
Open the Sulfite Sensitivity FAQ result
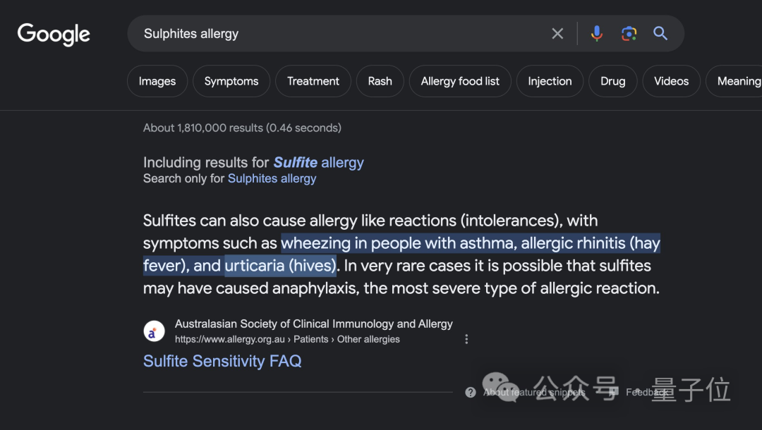(x=222, y=361)
